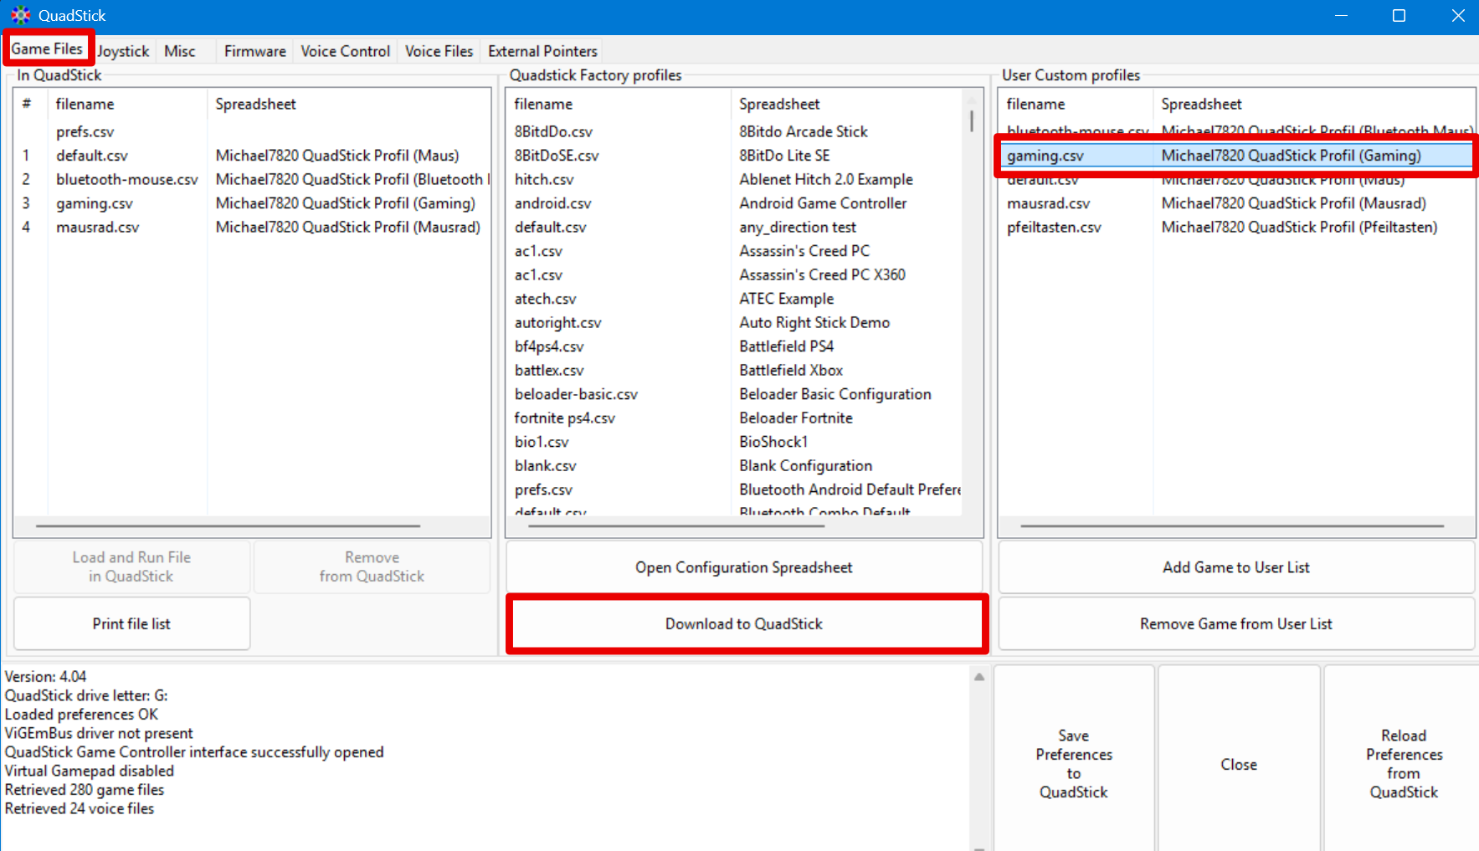Viewport: 1479px width, 851px height.
Task: Click the QuadStick app icon in title bar
Action: 20,15
